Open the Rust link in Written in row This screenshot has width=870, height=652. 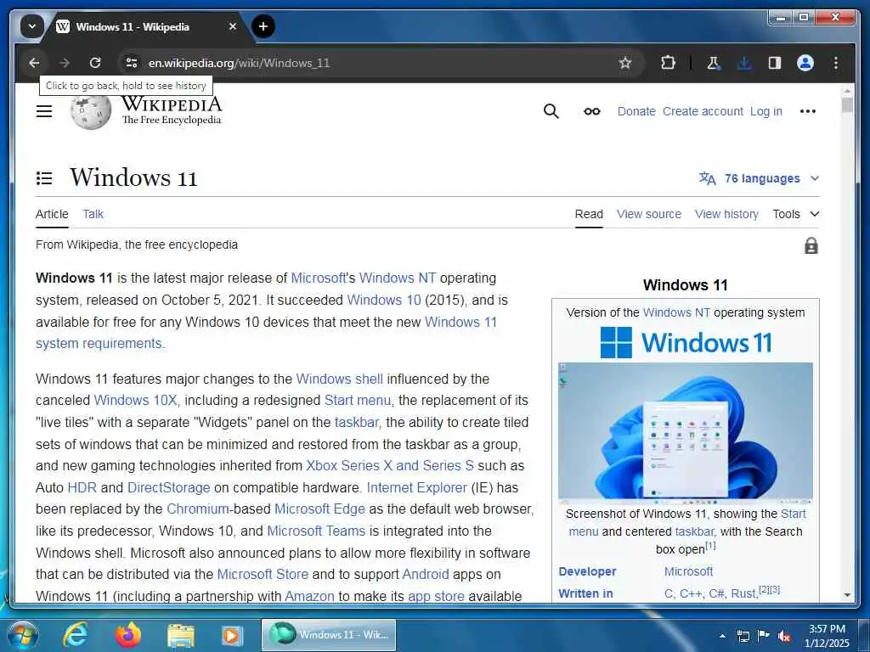point(743,593)
